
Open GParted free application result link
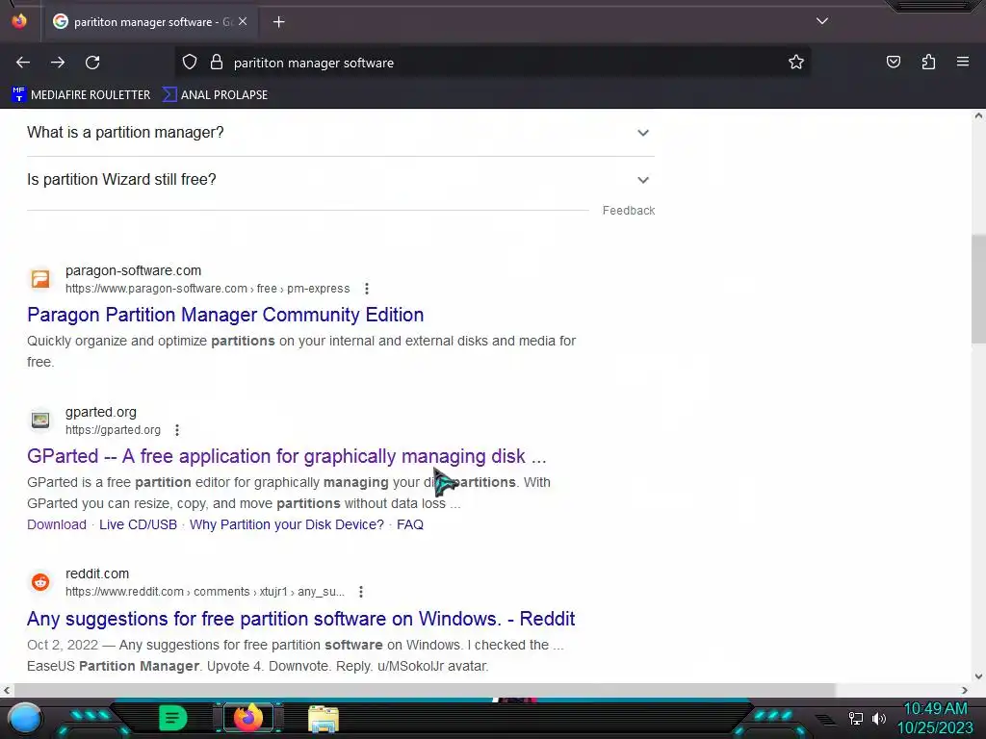tap(287, 455)
